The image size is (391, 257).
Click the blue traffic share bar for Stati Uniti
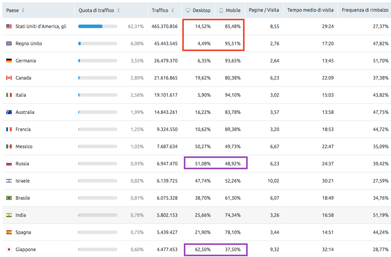[x=90, y=27]
